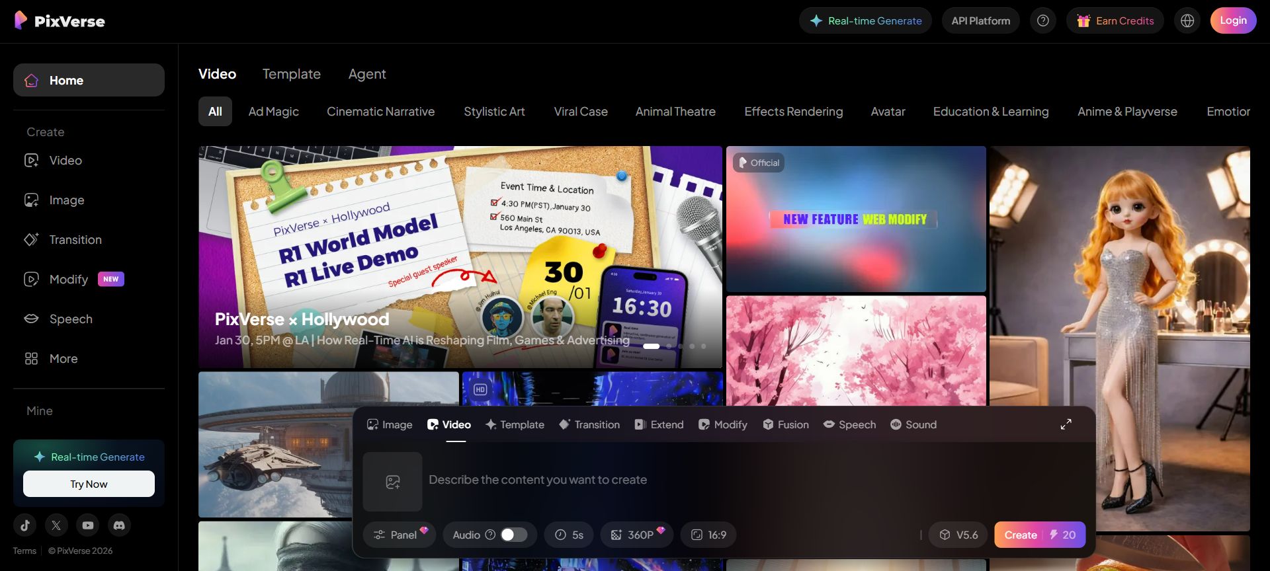Switch to the Template top tab
This screenshot has height=571, width=1270.
click(292, 74)
